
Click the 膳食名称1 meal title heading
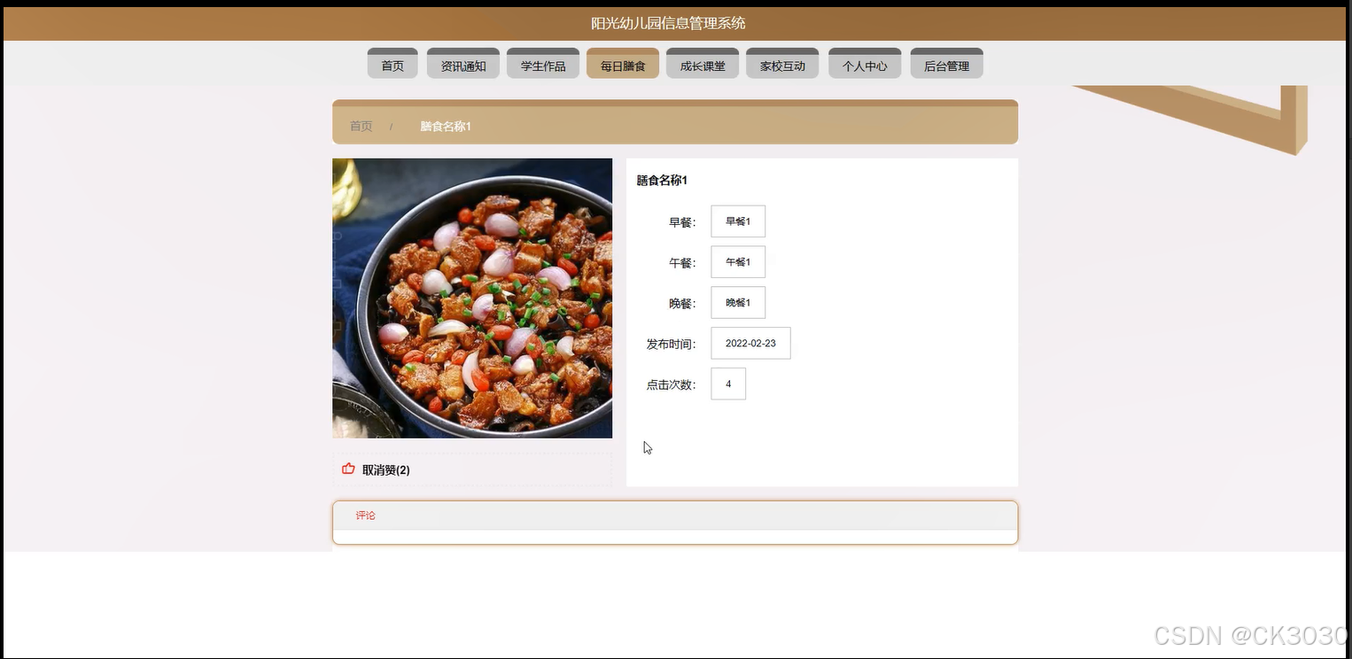click(x=659, y=180)
